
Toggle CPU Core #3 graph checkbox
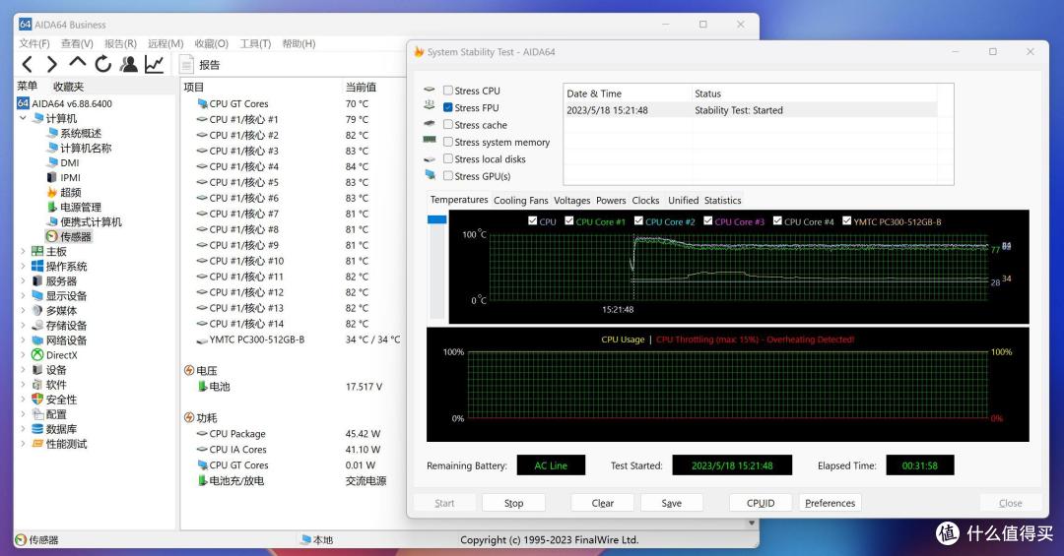(707, 221)
